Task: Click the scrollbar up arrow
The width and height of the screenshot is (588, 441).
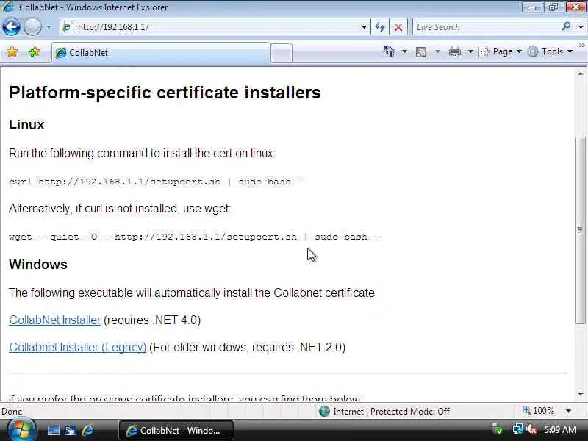Action: (x=581, y=73)
